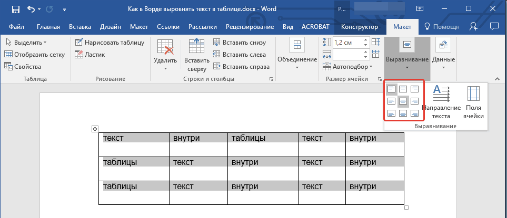Open the Конструктор tab
Screen dimensions: 507x218
point(360,27)
